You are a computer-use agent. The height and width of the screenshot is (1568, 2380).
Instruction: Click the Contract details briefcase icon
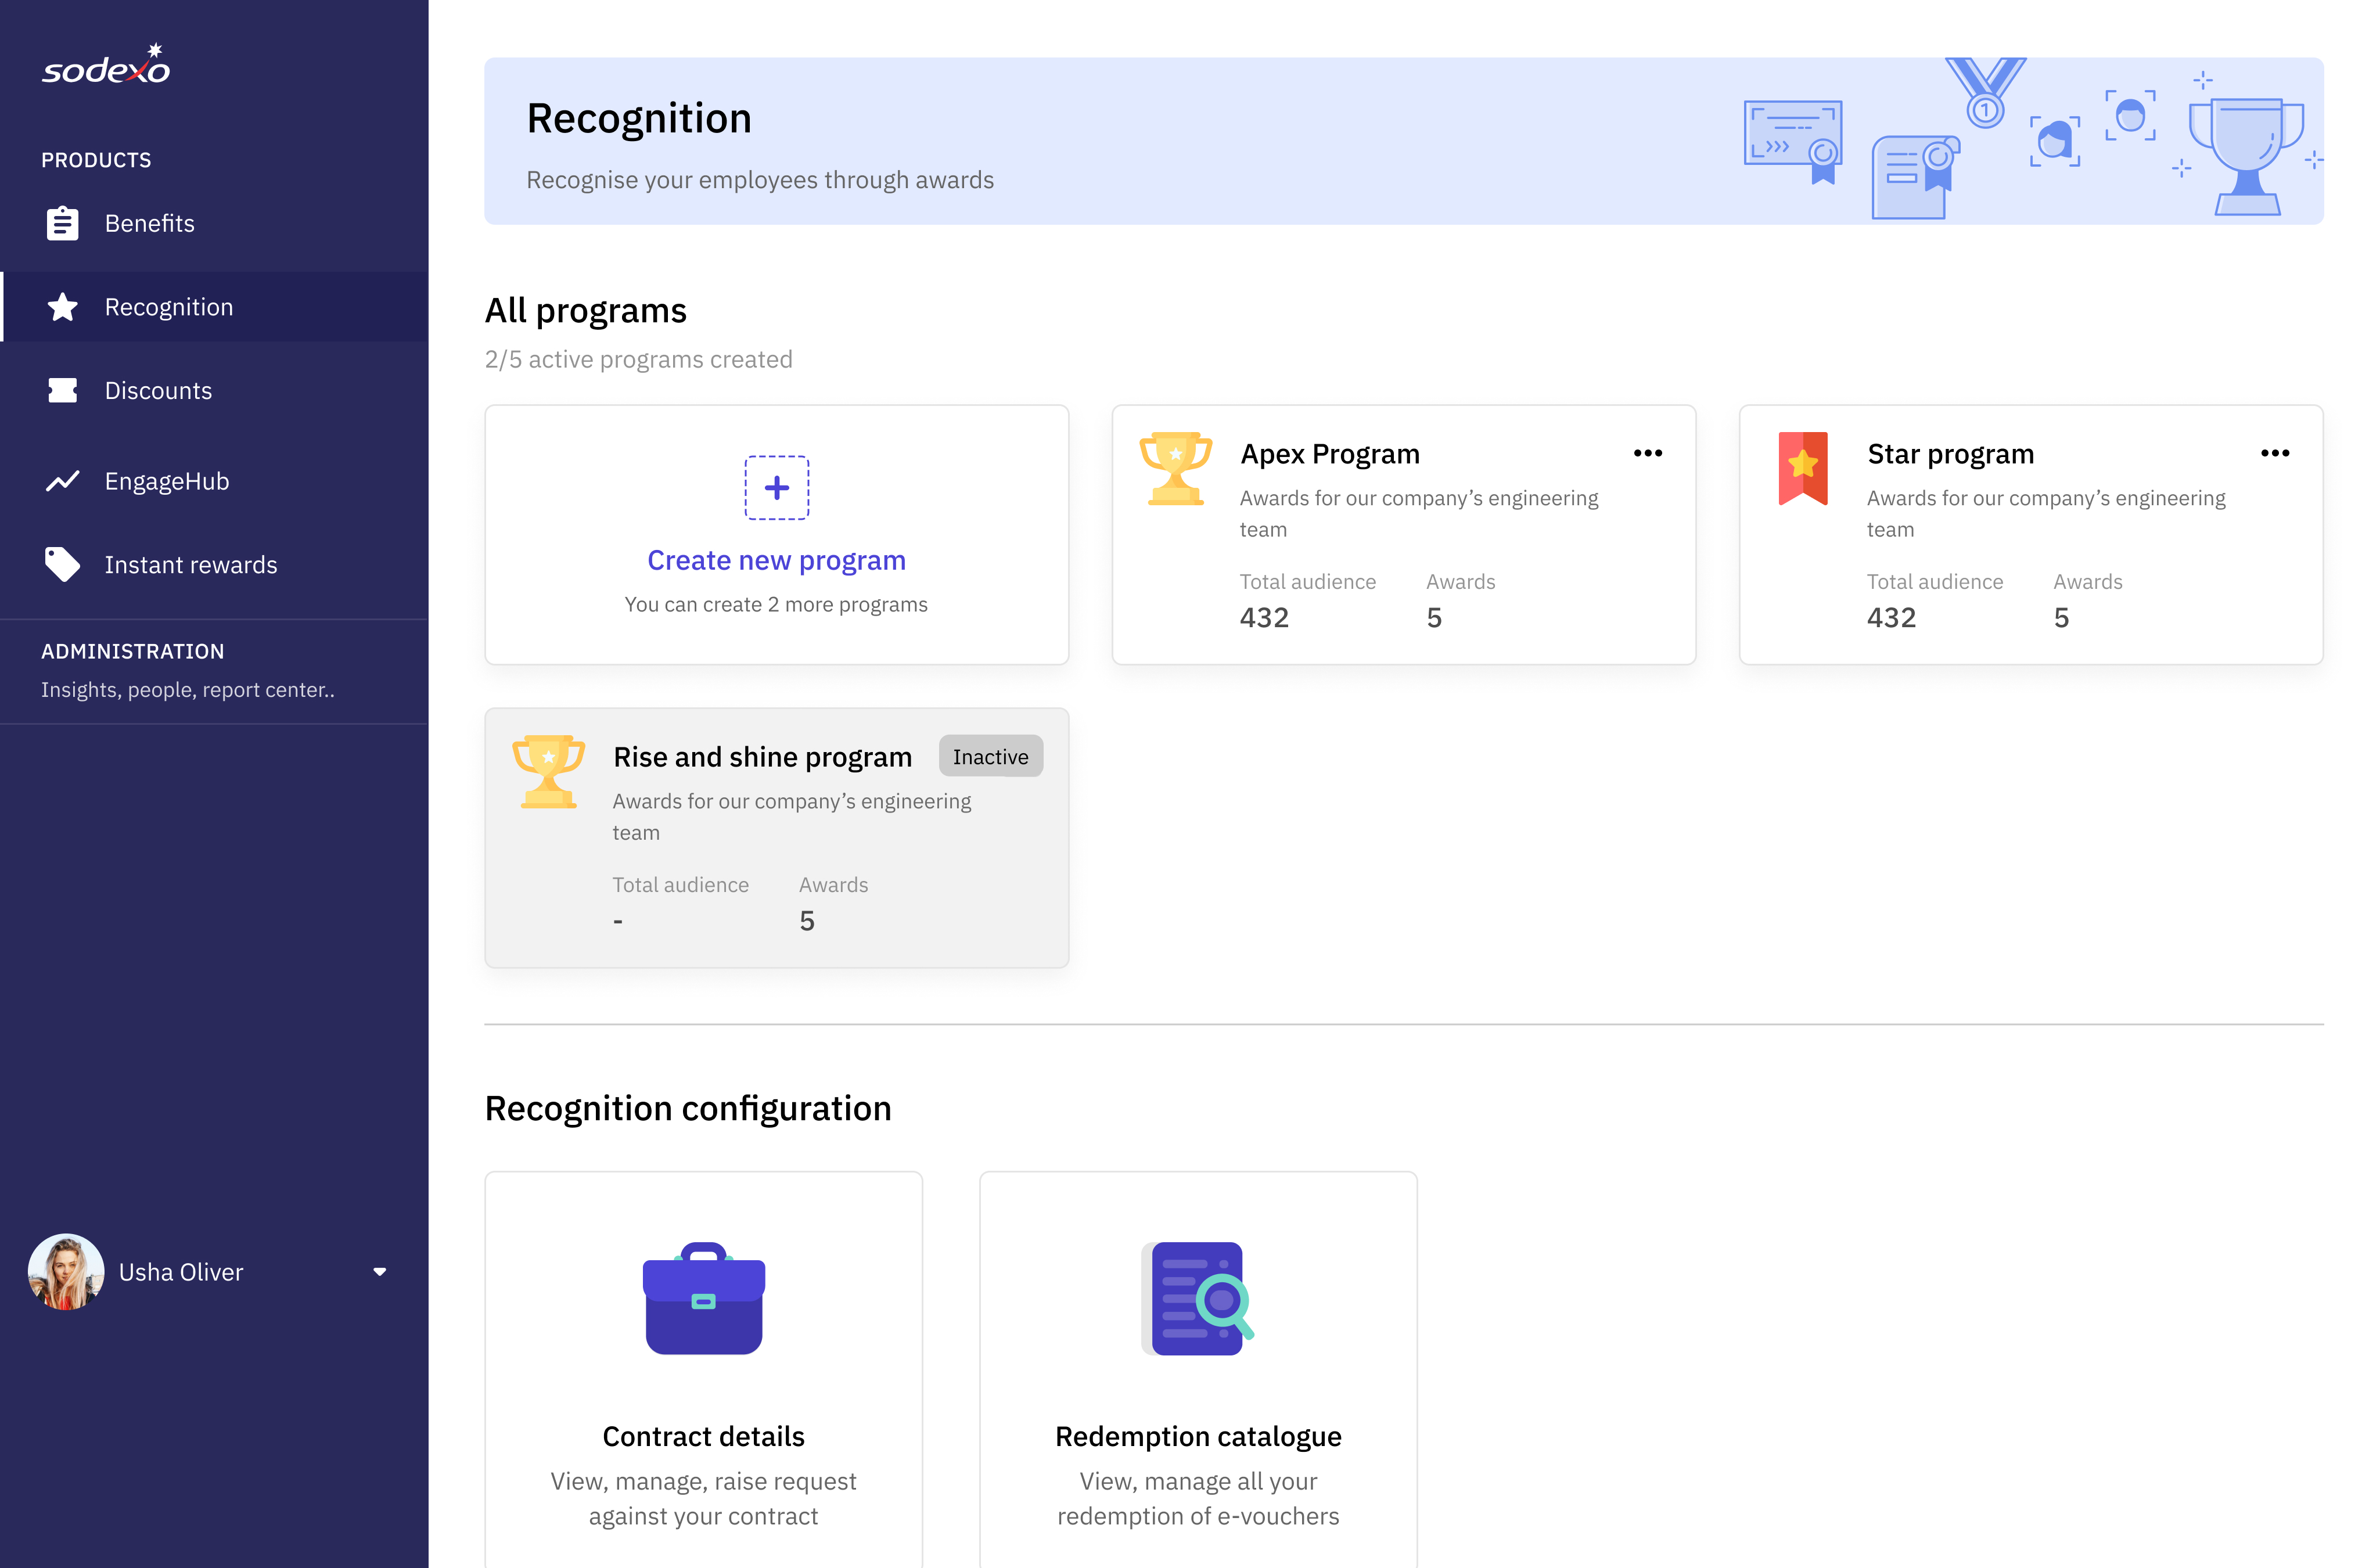[703, 1298]
